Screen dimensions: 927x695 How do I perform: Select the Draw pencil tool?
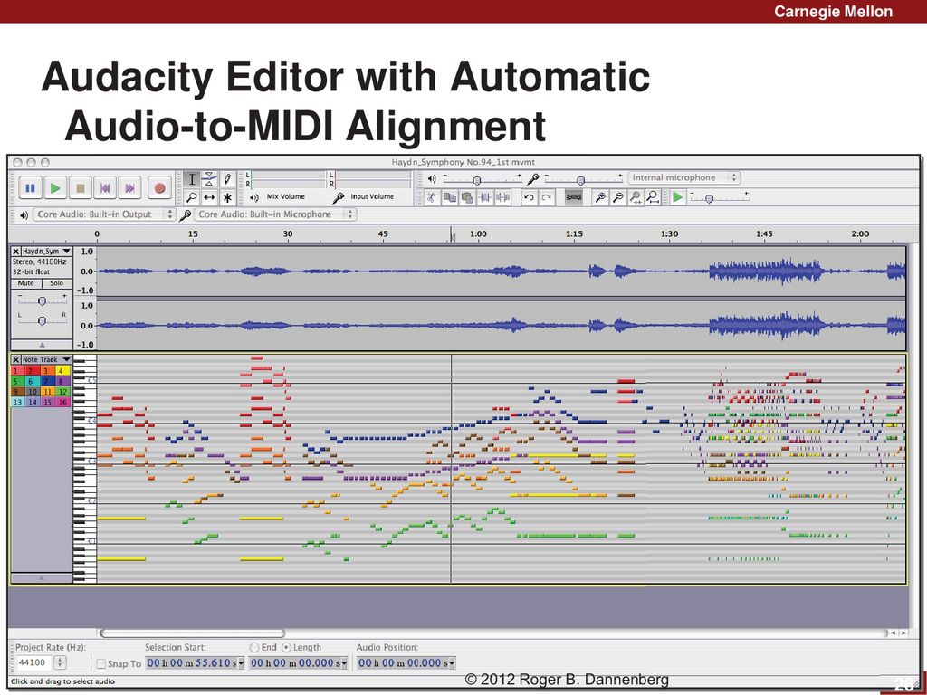(227, 178)
